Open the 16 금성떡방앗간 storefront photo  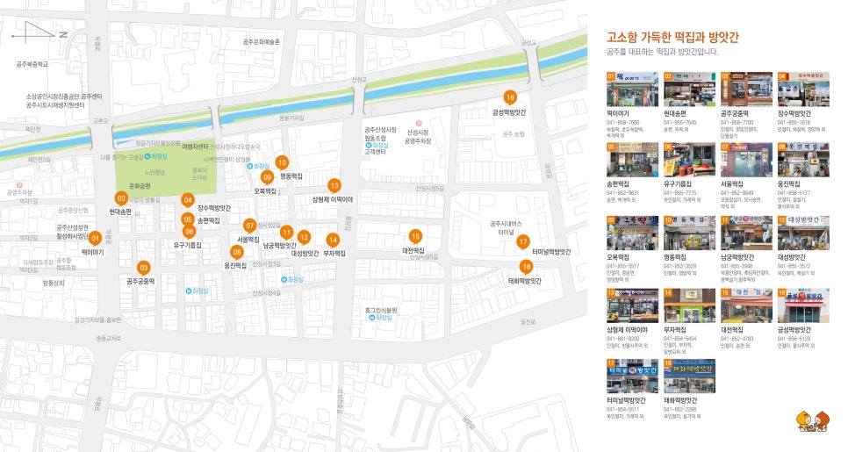pos(803,305)
